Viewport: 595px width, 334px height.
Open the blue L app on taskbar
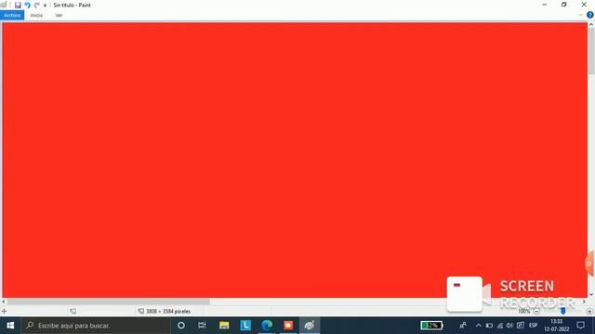[245, 326]
